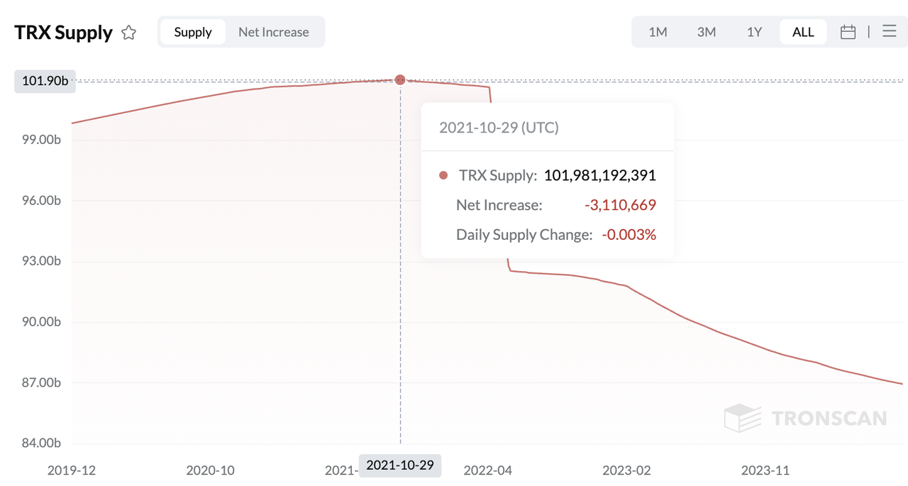Viewport: 908px width, 486px height.
Task: Select the 1Y time range
Action: 754,32
